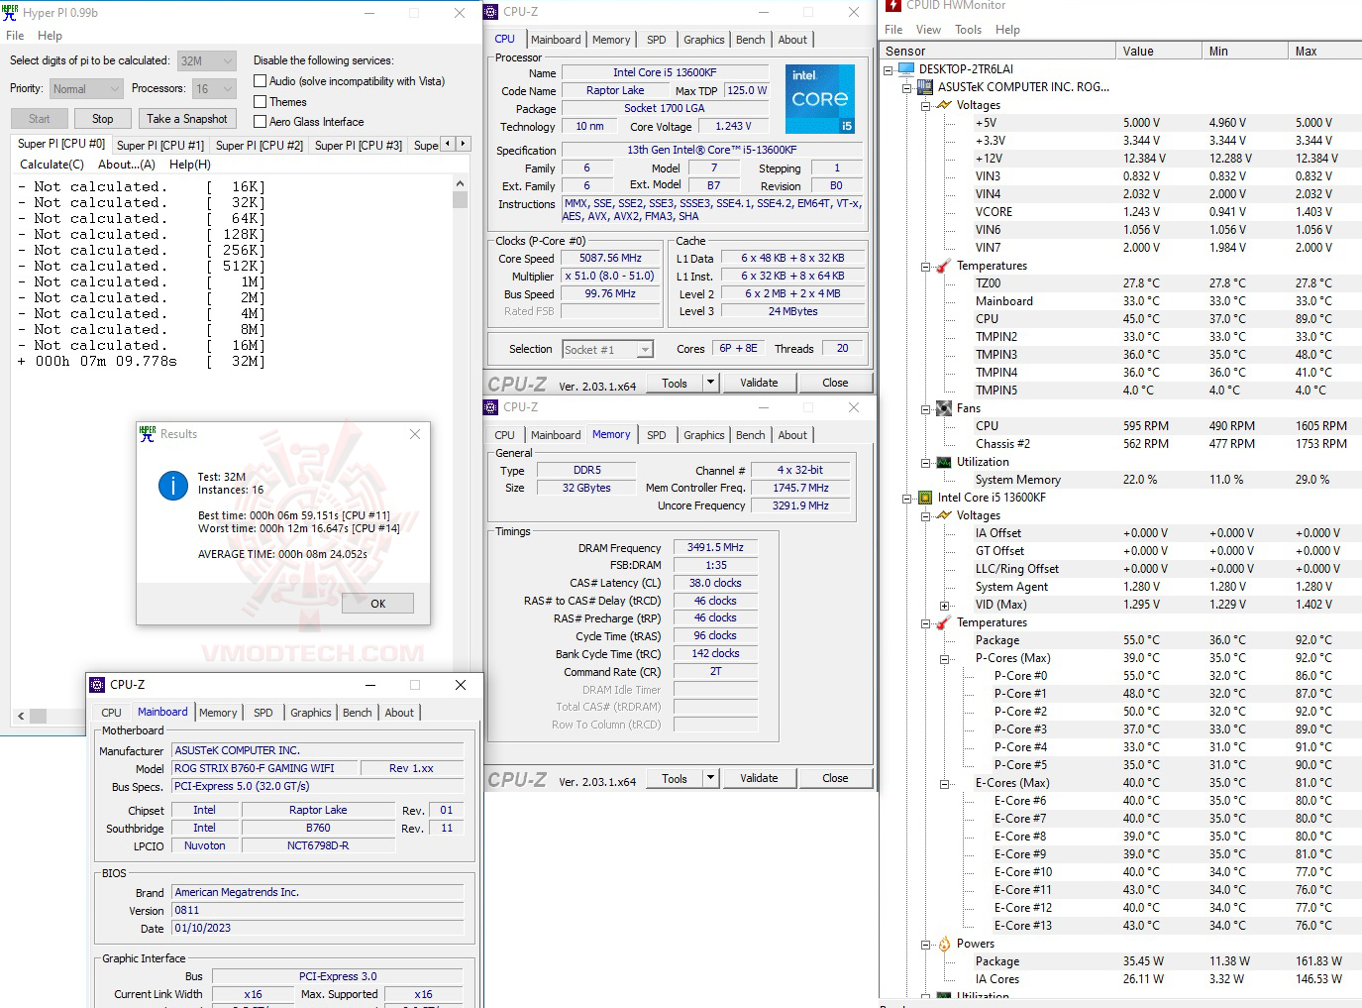Screen dimensions: 1362x1008
Task: Expand the VID (Max) node
Action: [945, 605]
